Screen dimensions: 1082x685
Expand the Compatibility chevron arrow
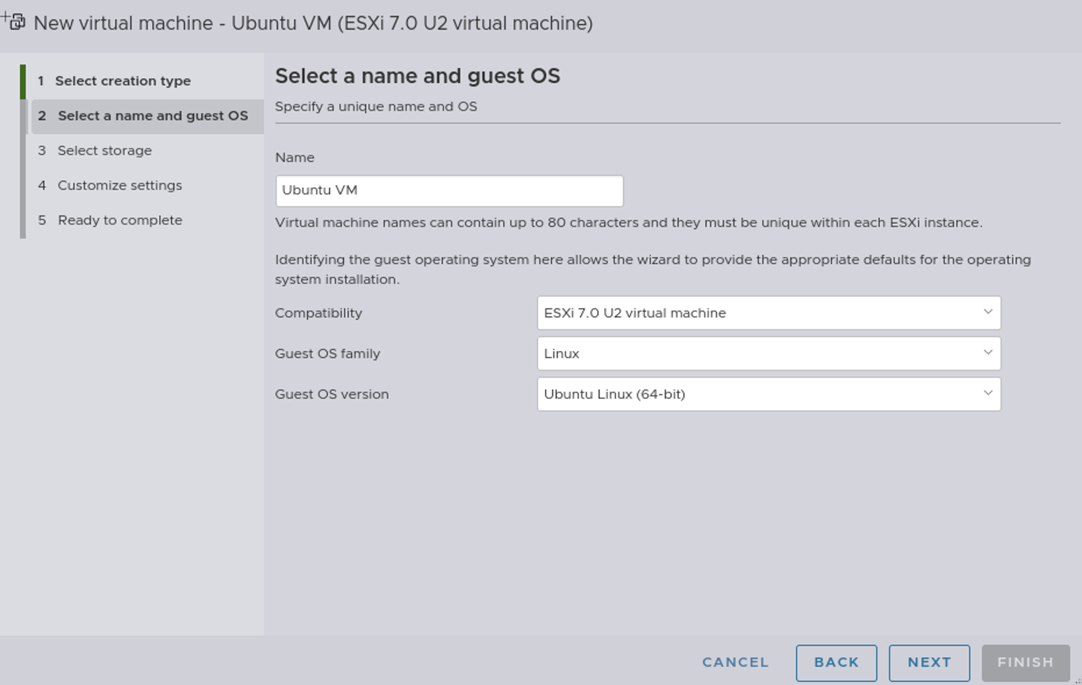pos(987,313)
